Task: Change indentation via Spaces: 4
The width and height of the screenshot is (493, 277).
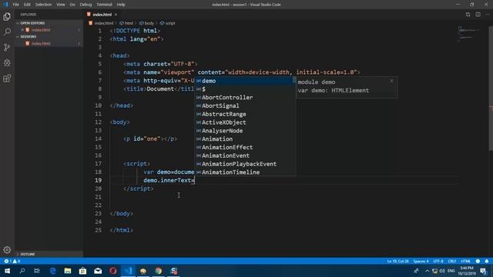Action: click(421, 261)
